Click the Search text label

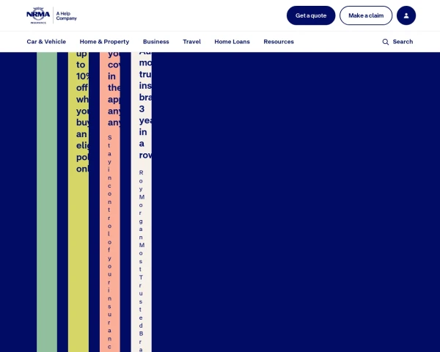(x=403, y=42)
